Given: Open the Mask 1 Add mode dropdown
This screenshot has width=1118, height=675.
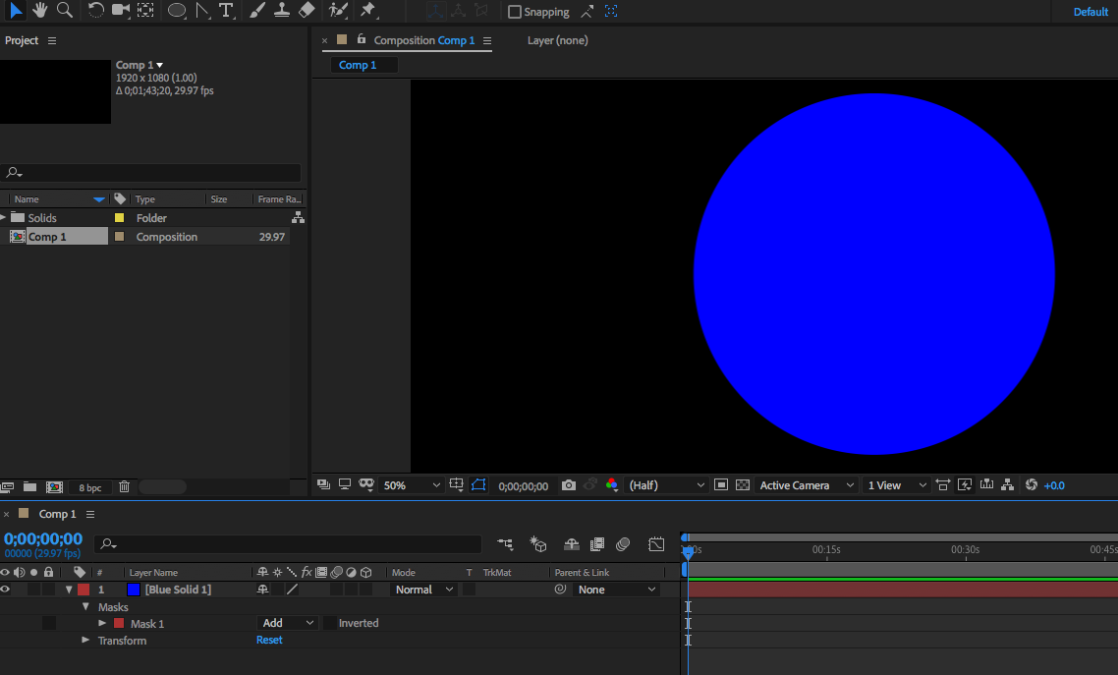Looking at the screenshot, I should pos(288,623).
